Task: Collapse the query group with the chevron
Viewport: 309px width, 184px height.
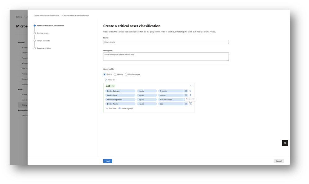Action: point(190,86)
